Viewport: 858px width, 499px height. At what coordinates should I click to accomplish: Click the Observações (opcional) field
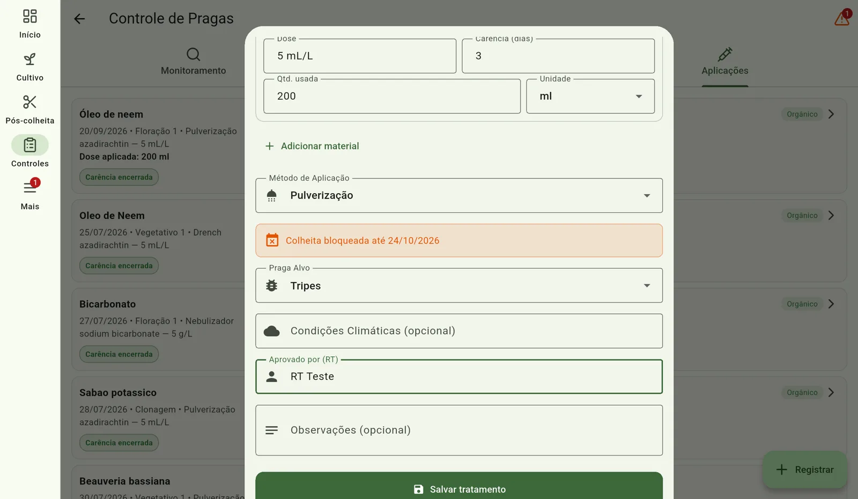tap(459, 430)
